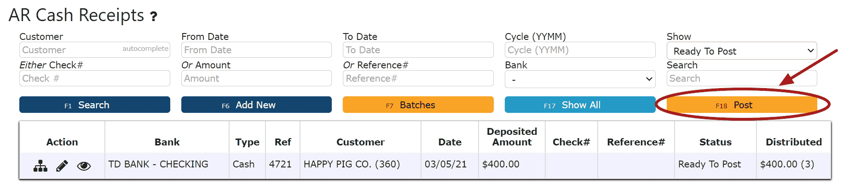The width and height of the screenshot is (849, 189).
Task: Focus the Reference# input field
Action: [x=418, y=78]
